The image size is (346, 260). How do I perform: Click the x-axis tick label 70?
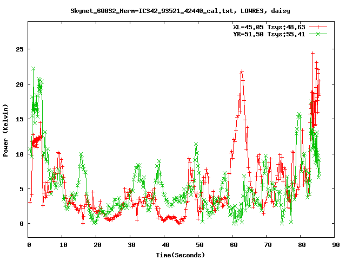click(268, 245)
